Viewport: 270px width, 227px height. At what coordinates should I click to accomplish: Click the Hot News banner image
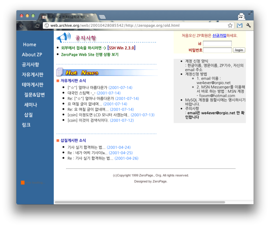tap(107, 72)
